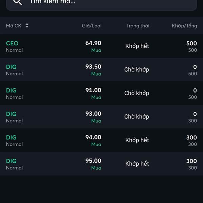
Task: Click the 300/300 quantity of 94.00 order
Action: pos(191,141)
